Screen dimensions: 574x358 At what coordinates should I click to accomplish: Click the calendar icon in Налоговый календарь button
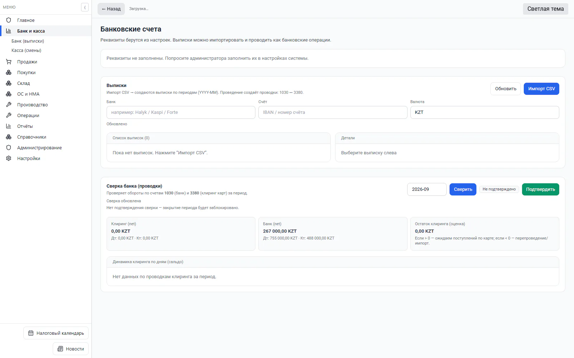tap(31, 333)
